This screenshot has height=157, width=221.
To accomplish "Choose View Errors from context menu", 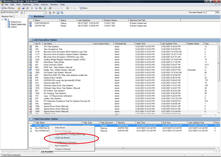I will point(72,128).
